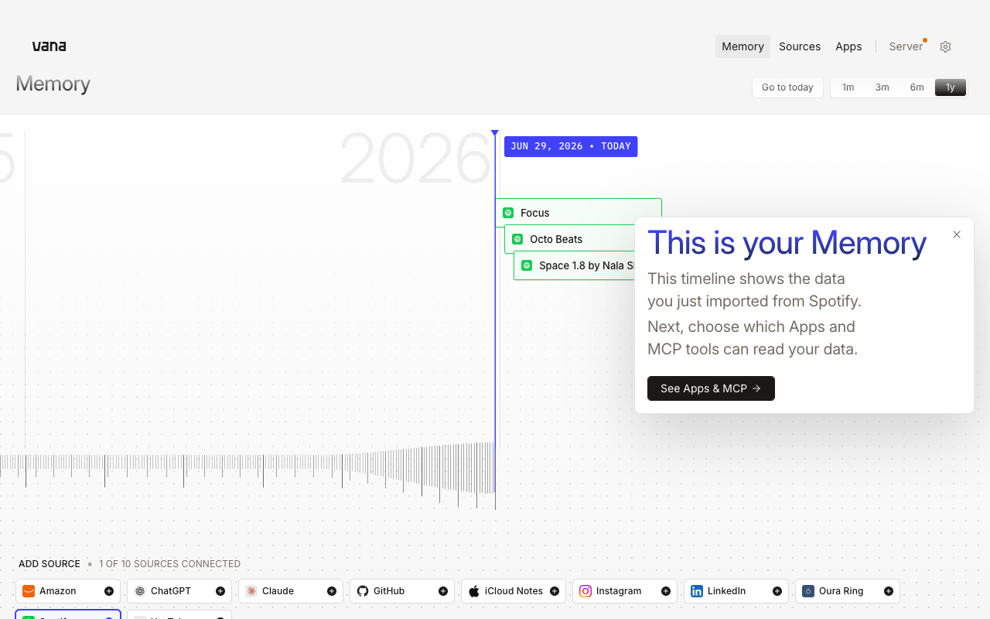The image size is (990, 619).
Task: Select the 1y timeline range
Action: tap(951, 87)
